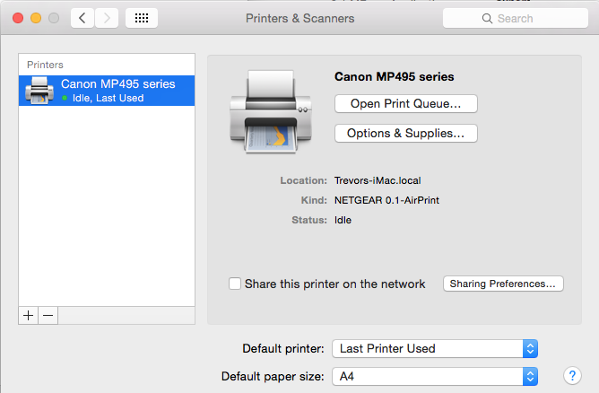This screenshot has height=393, width=599.
Task: Open the Default paper size dropdown
Action: 435,376
